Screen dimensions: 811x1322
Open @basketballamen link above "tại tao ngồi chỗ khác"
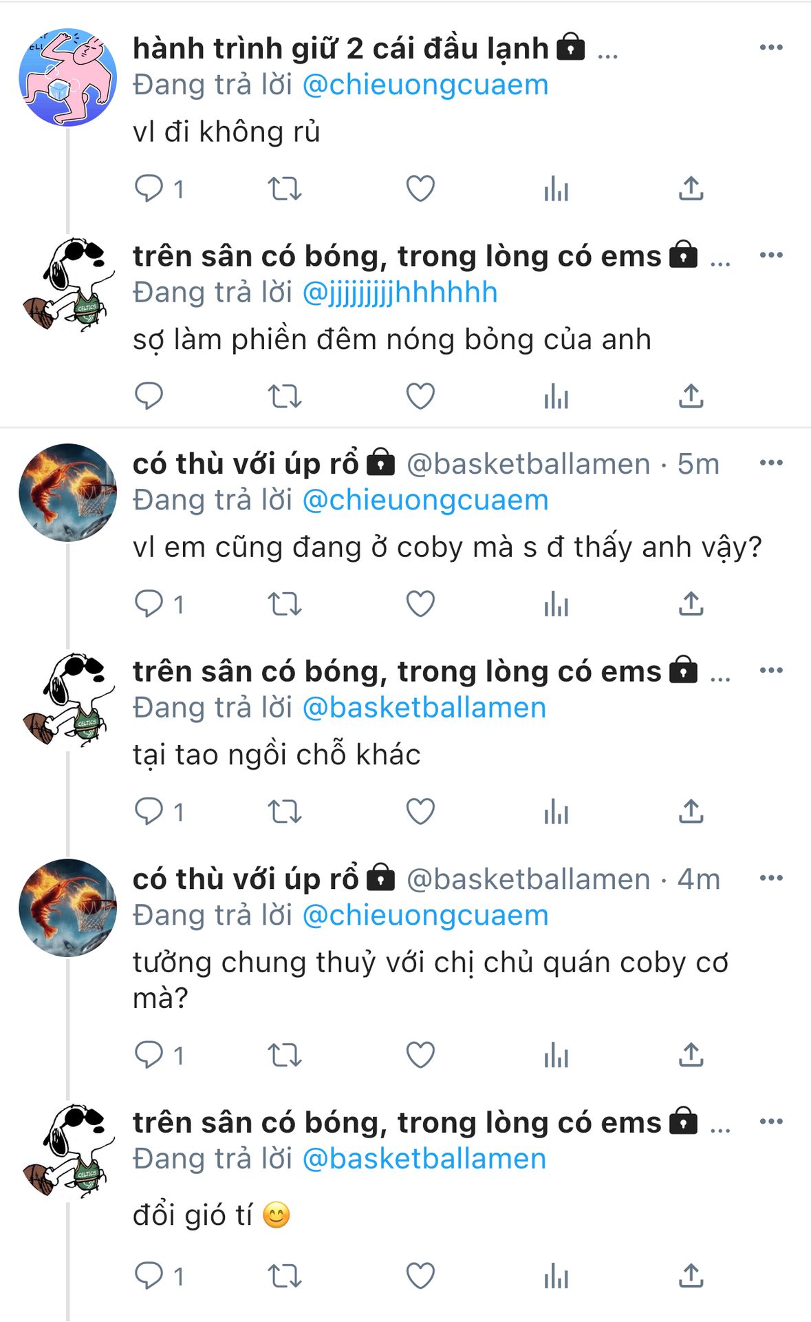424,708
